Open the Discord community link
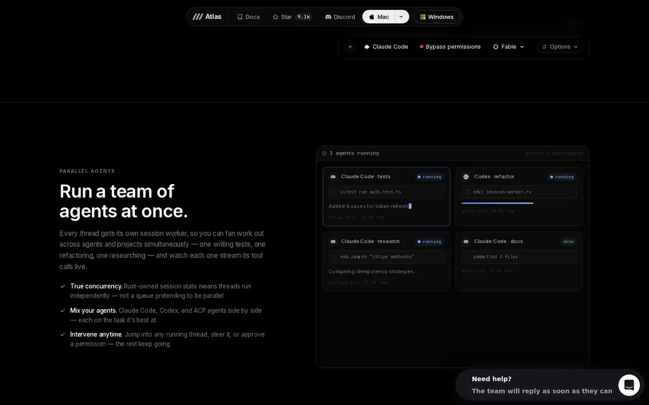Screen dimensions: 649x405 coord(340,17)
